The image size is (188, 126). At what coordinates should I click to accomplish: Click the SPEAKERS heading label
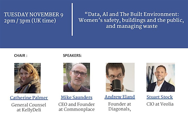point(72,56)
